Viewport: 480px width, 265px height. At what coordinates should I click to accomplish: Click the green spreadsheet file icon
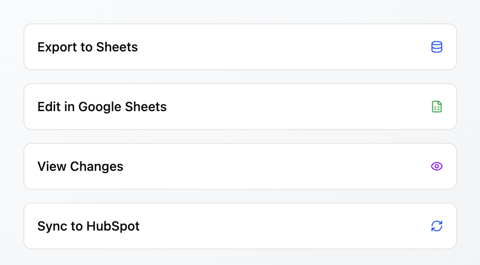[436, 107]
